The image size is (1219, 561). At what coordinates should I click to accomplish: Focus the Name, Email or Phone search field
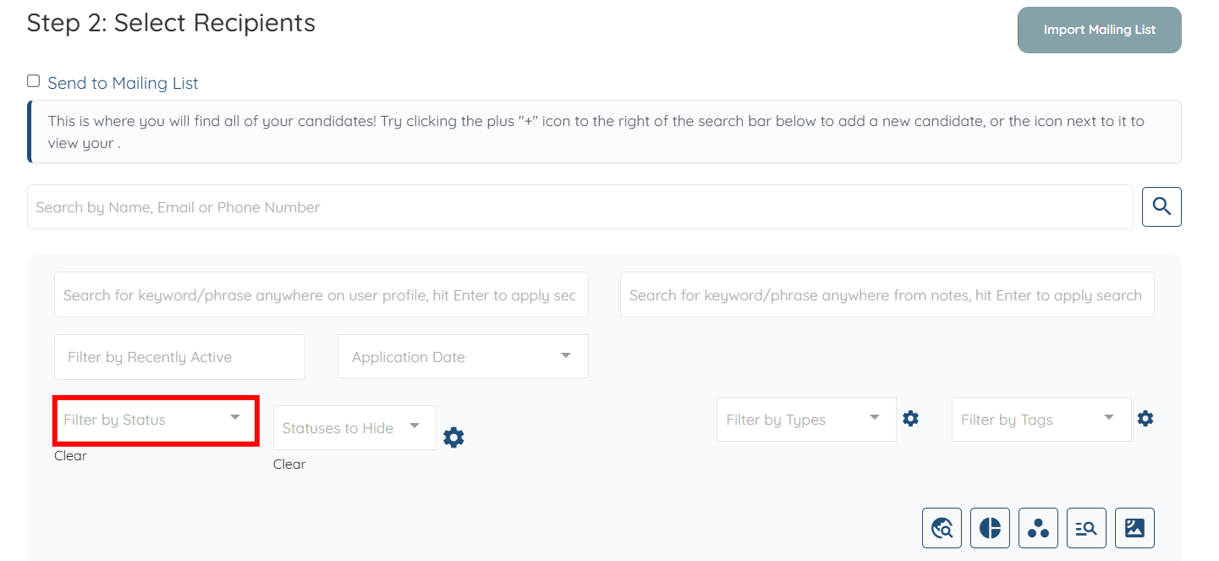pos(579,207)
